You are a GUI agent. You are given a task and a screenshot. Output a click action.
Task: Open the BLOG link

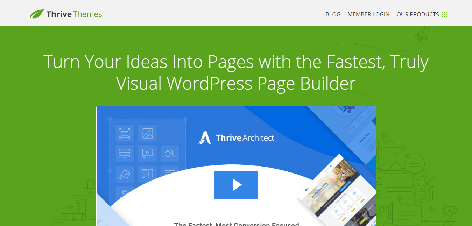click(333, 14)
